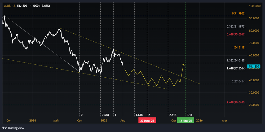Select the red 27 Июн '25 date marker

point(147,121)
